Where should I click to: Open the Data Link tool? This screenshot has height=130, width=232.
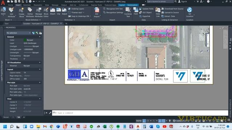pyautogui.click(x=158, y=12)
